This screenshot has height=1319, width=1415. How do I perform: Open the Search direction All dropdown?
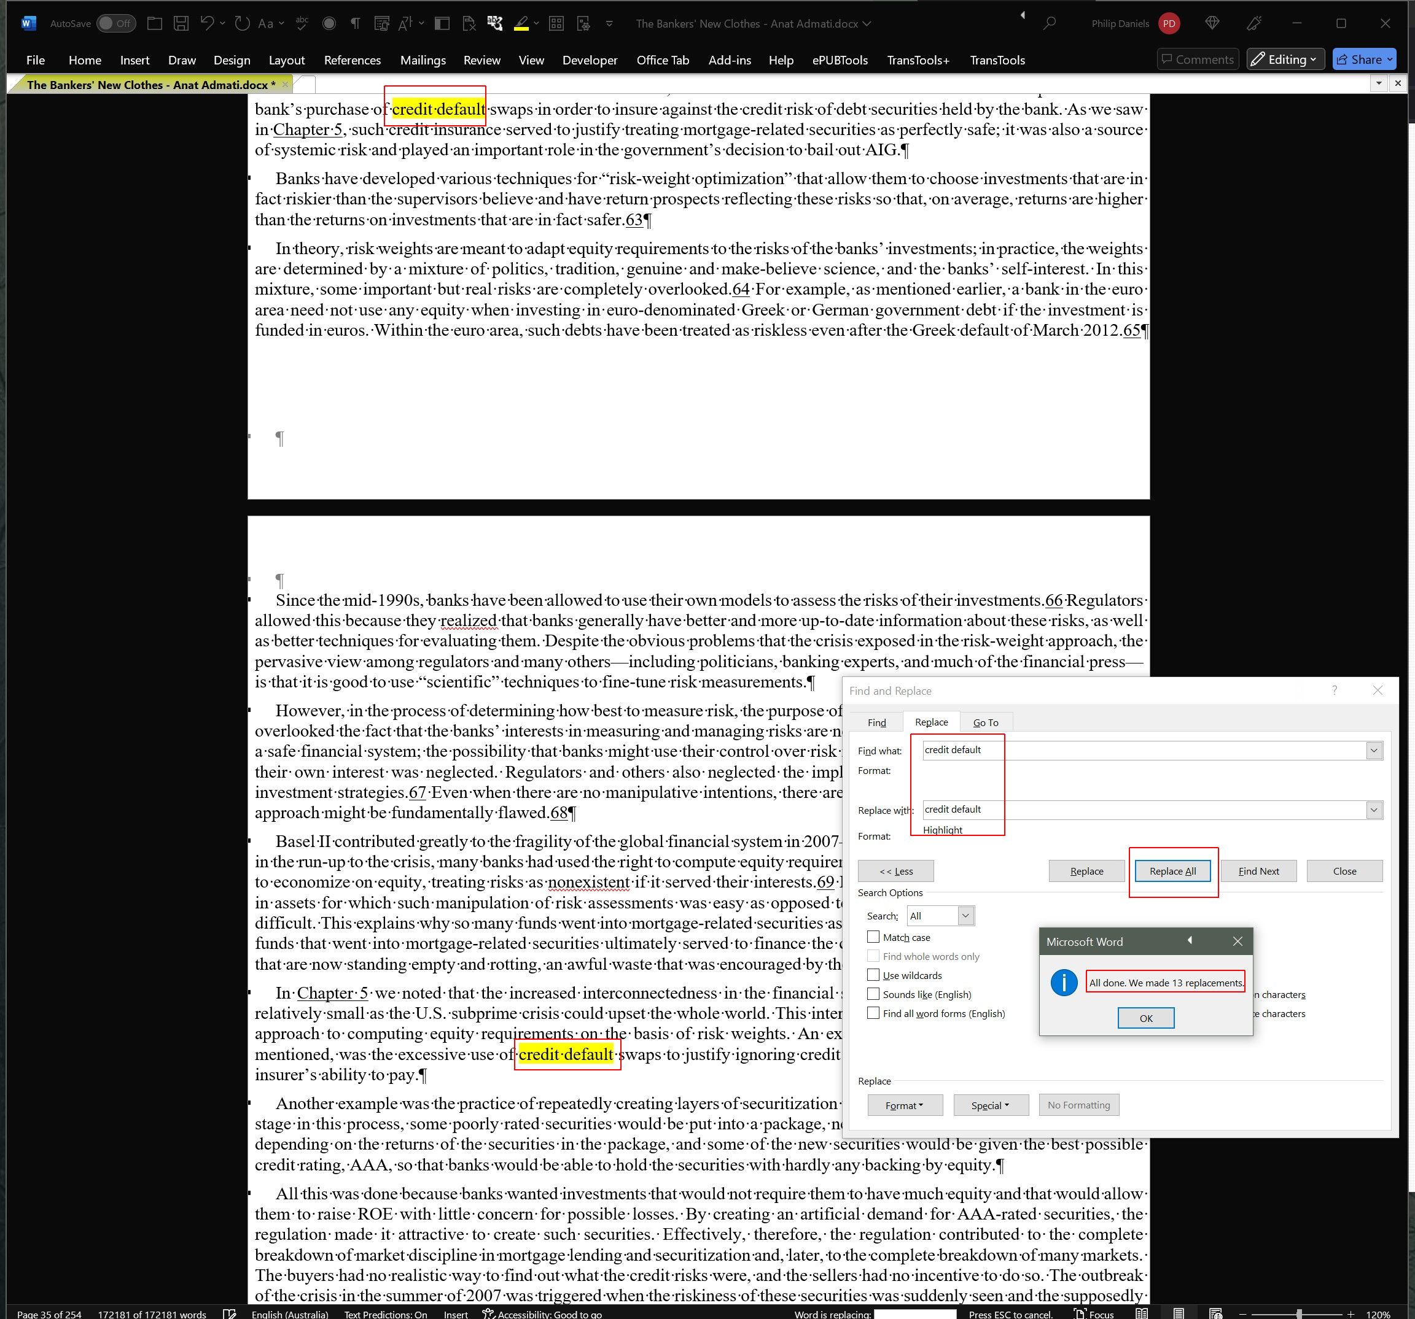[965, 916]
